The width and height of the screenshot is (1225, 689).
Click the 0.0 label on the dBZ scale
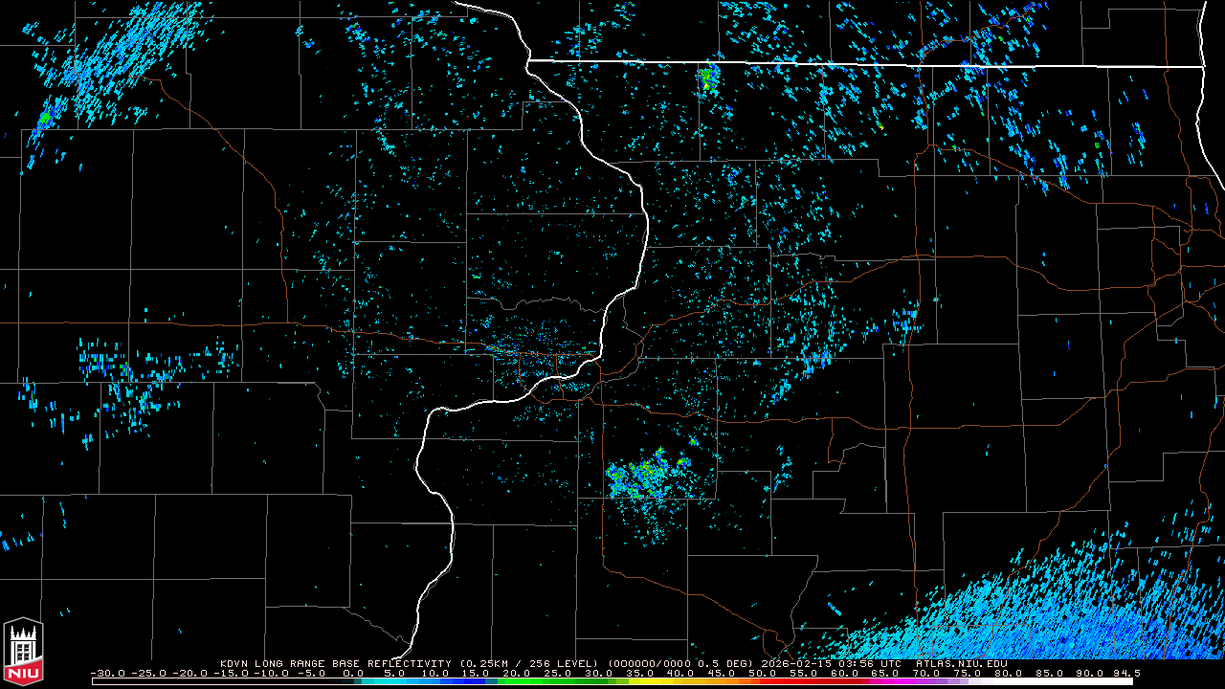pos(353,673)
